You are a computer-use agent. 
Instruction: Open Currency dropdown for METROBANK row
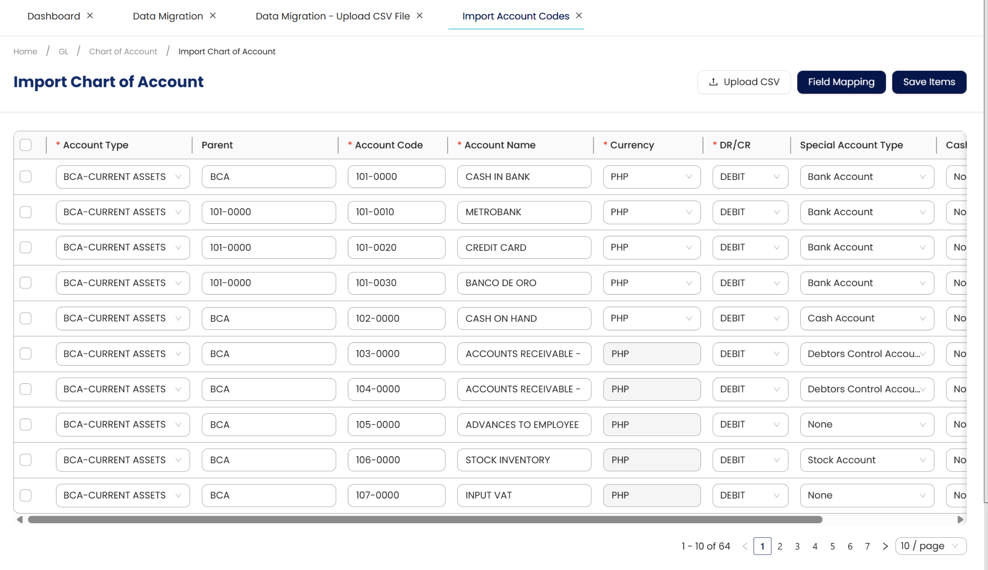pyautogui.click(x=651, y=212)
